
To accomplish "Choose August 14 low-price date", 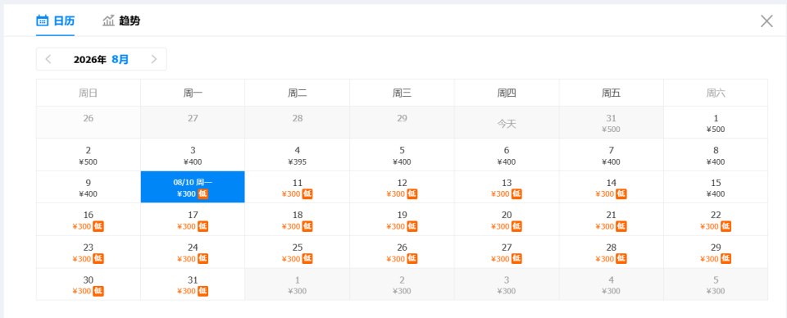I will point(612,187).
